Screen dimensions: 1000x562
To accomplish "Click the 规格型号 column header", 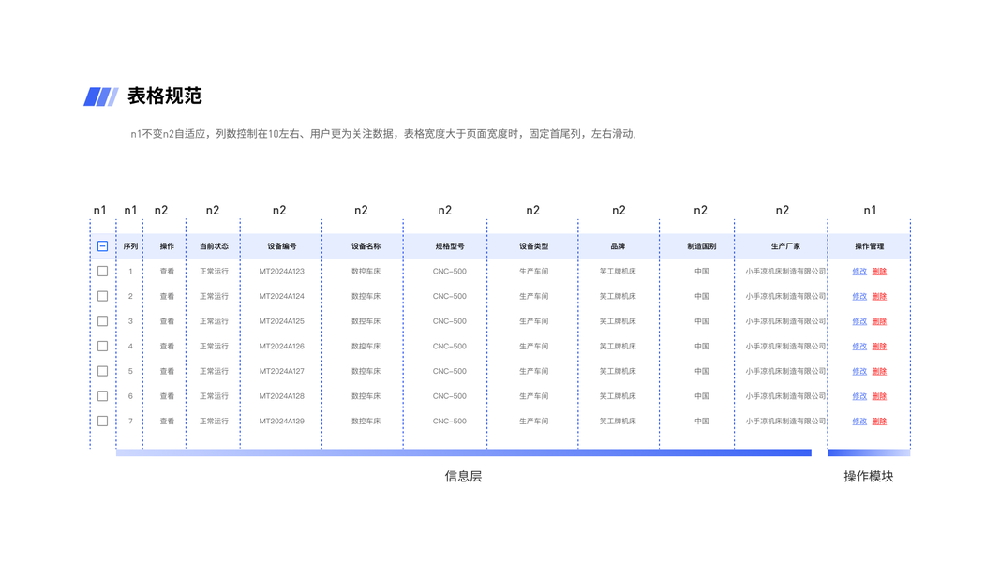I will tap(450, 246).
